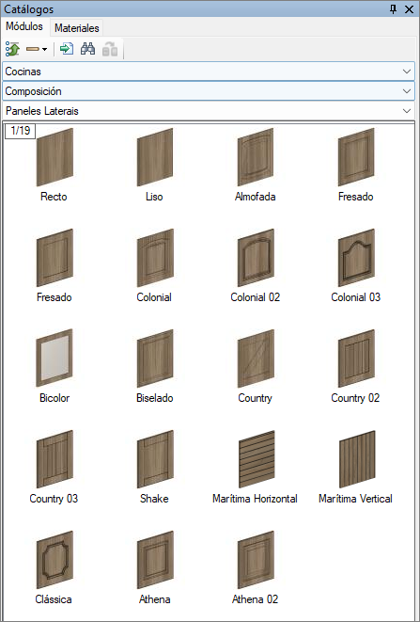
Task: Select the Clássica panel thumbnail
Action: pos(54,560)
